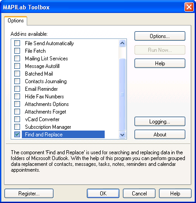
Task: Confirm with the OK button
Action: [103, 194]
